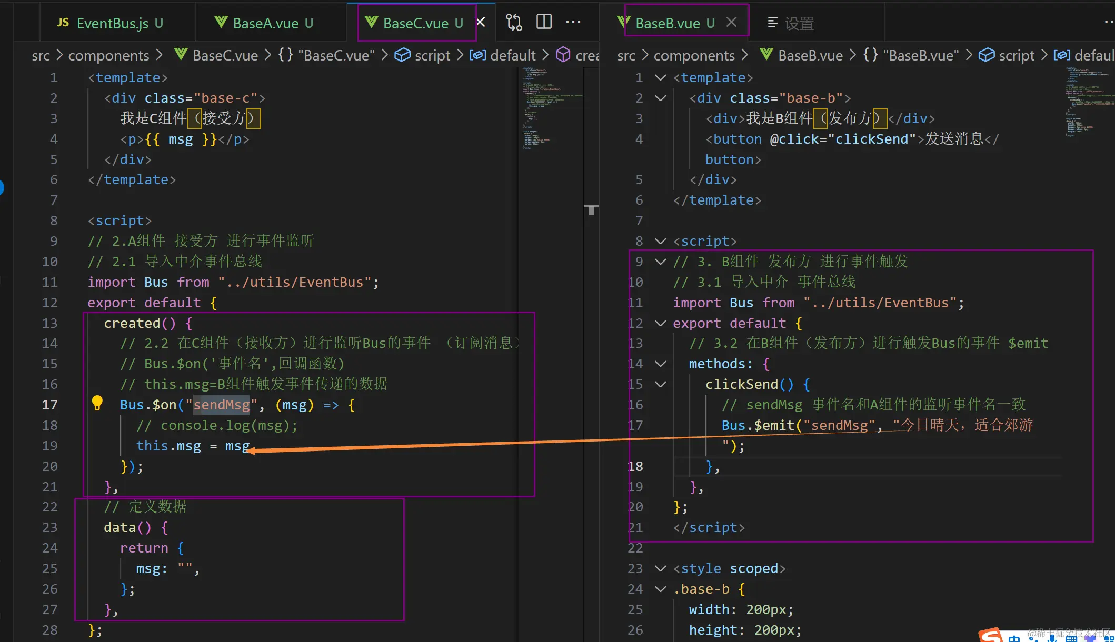Collapse the methods fold at line 14

click(660, 364)
